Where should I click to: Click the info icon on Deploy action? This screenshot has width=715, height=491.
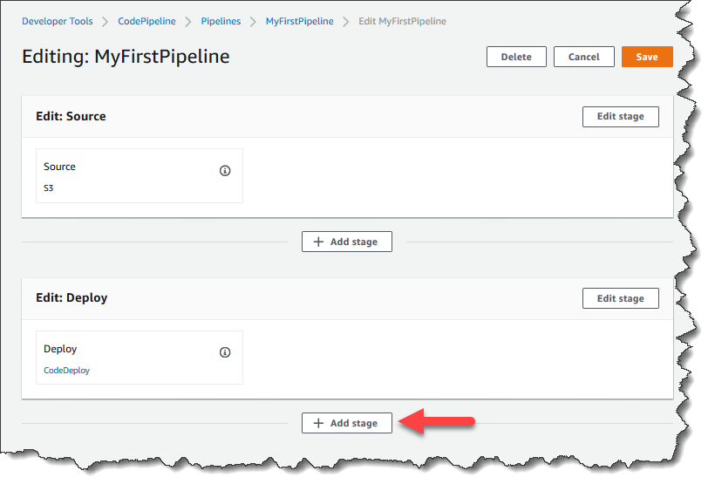(x=225, y=352)
